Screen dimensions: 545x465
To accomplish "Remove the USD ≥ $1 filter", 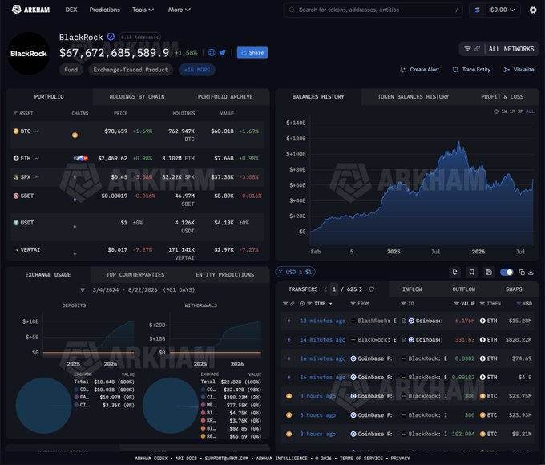I will (281, 272).
